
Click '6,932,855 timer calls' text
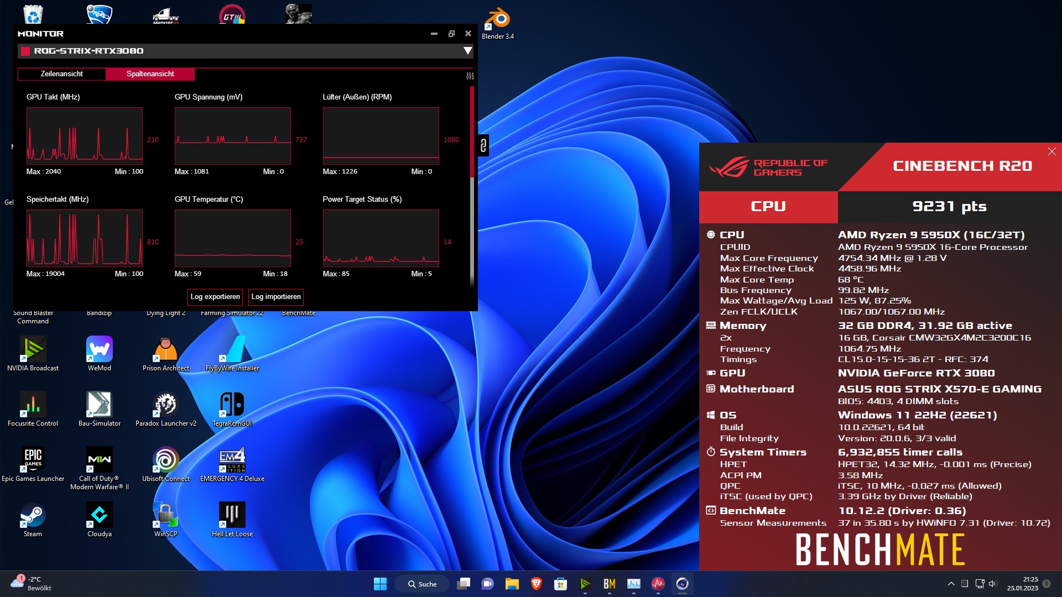click(900, 452)
